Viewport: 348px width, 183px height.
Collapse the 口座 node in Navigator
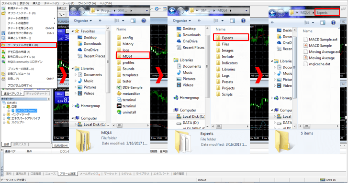coord(4,107)
